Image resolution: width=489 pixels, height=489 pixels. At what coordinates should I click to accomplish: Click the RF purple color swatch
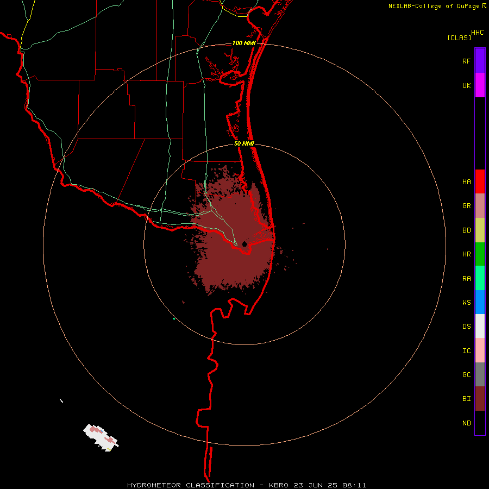click(480, 61)
